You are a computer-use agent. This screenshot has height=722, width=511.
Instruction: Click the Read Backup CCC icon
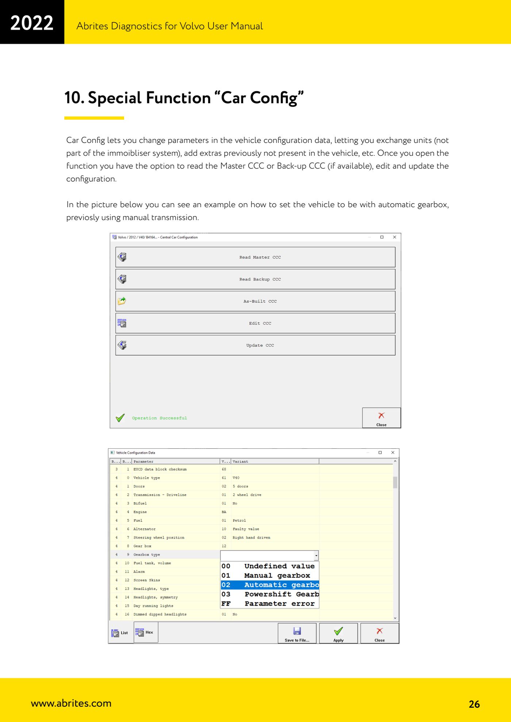click(x=122, y=279)
